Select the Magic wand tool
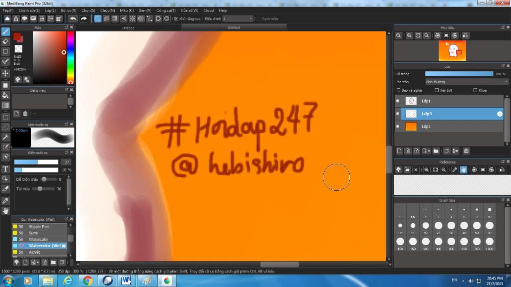This screenshot has height=287, width=511. click(5, 138)
